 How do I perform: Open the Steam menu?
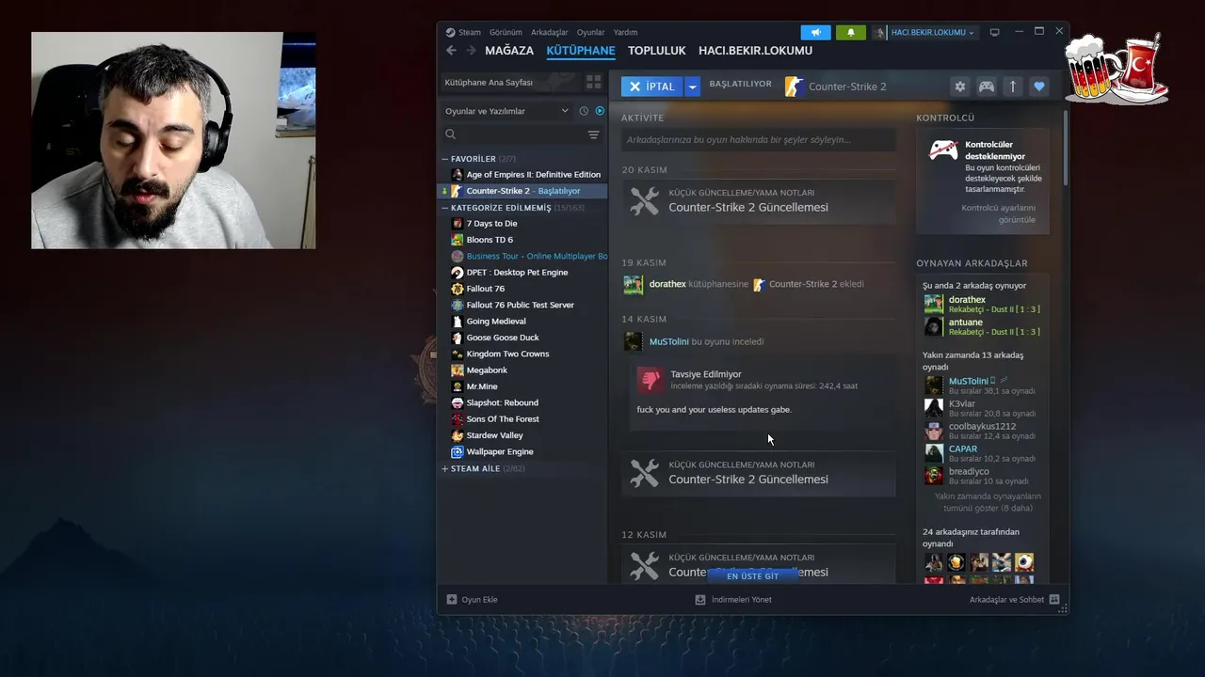pyautogui.click(x=469, y=32)
